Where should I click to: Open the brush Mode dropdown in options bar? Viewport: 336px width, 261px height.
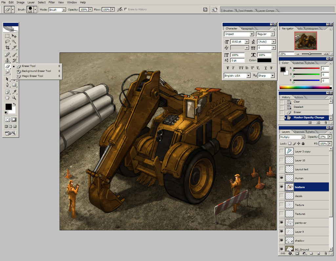tap(64, 10)
